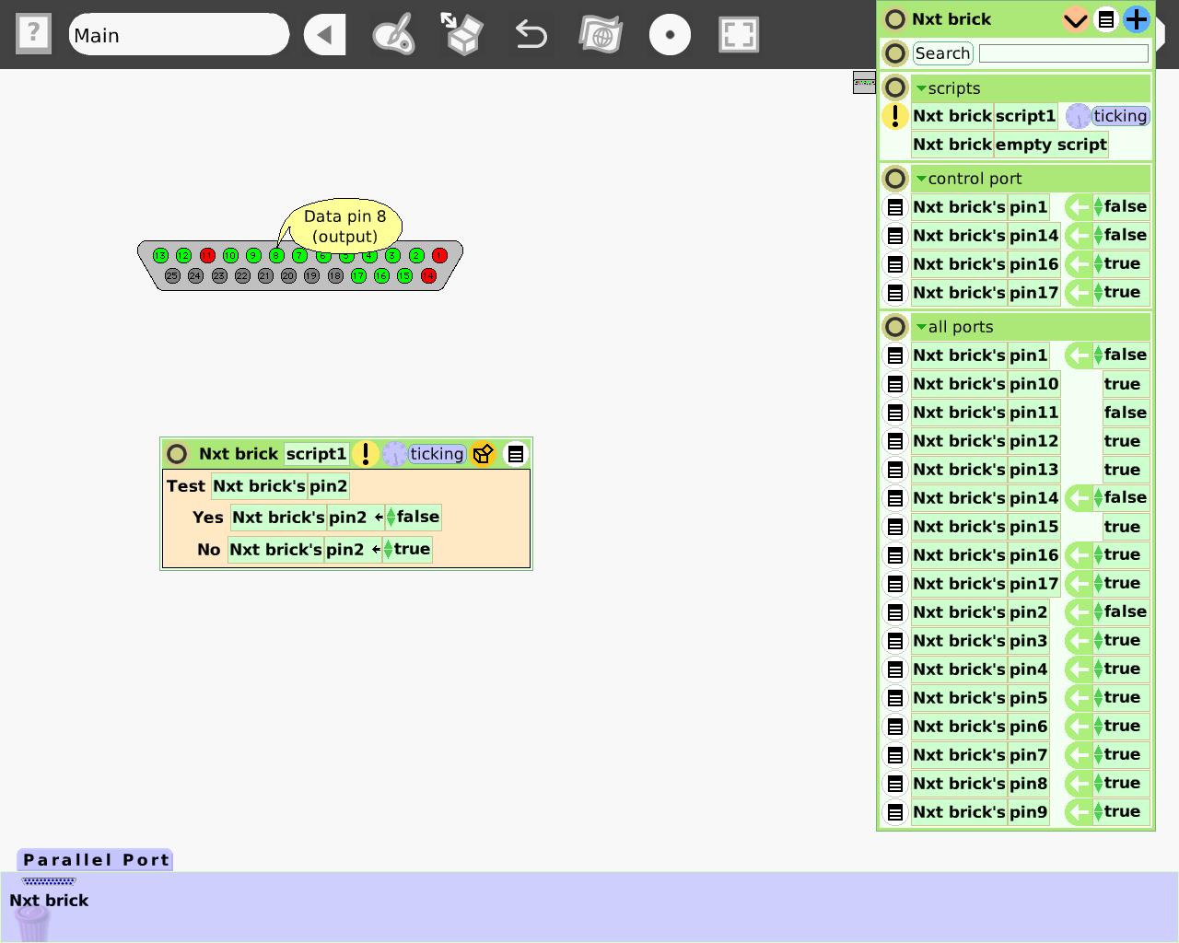
Task: Open the publish/share world icon
Action: tap(601, 35)
